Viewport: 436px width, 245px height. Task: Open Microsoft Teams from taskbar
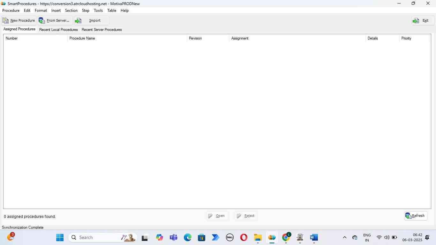[x=173, y=238]
